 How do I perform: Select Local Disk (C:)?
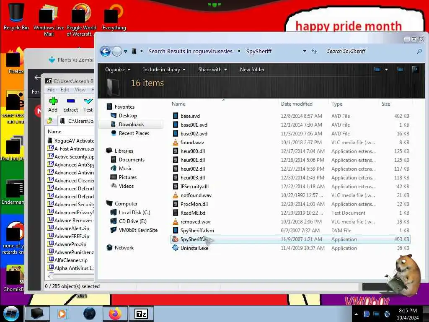tap(134, 212)
